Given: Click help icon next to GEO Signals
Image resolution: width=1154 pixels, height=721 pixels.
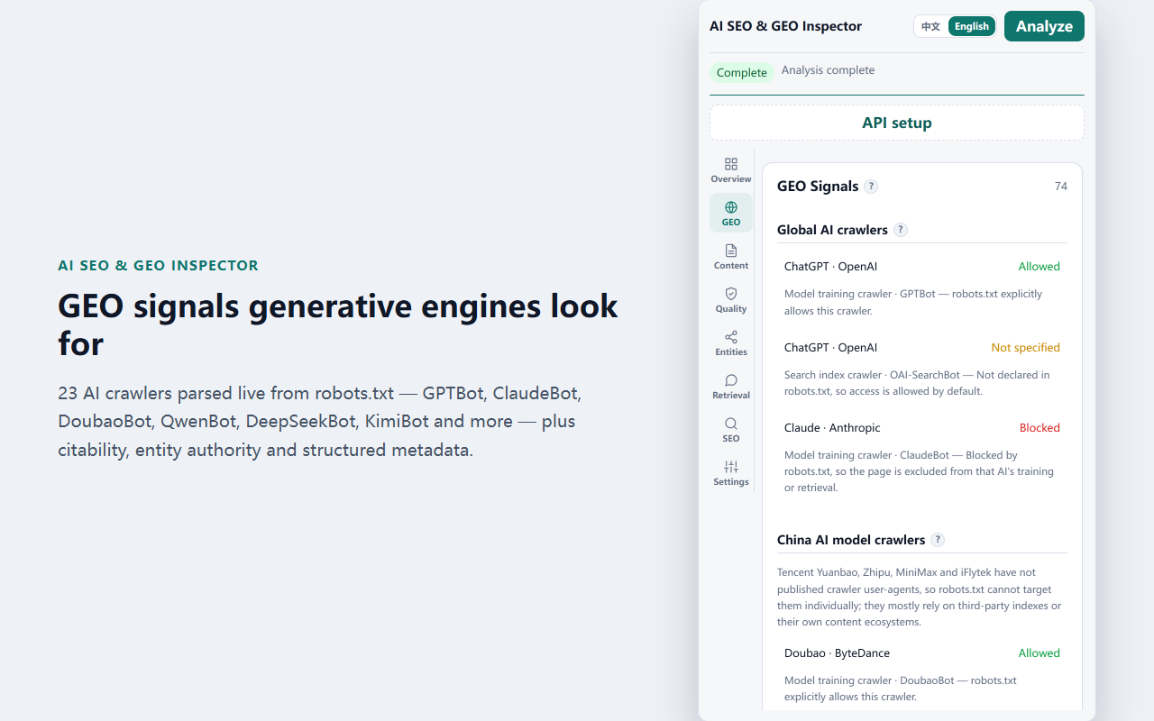Looking at the screenshot, I should click(871, 187).
